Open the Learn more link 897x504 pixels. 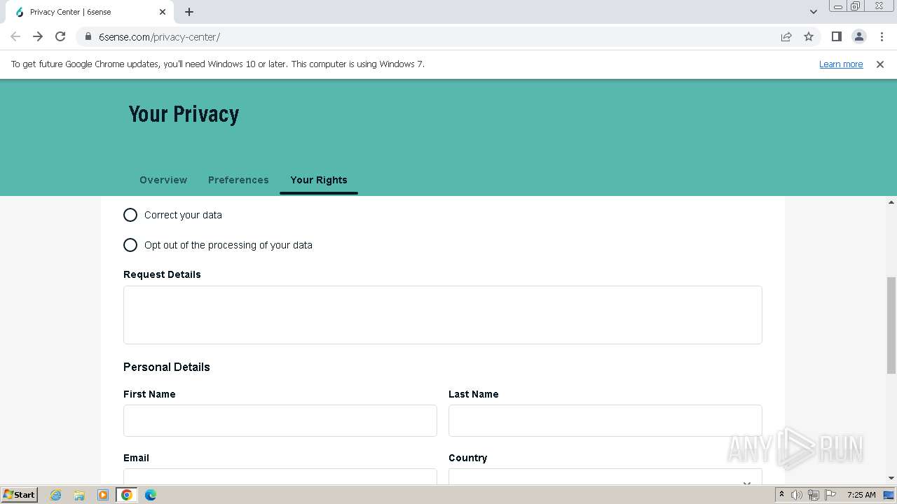(841, 64)
